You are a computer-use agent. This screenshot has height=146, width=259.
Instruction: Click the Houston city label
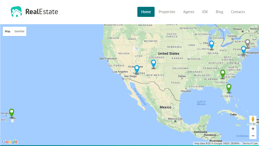pos(186,91)
